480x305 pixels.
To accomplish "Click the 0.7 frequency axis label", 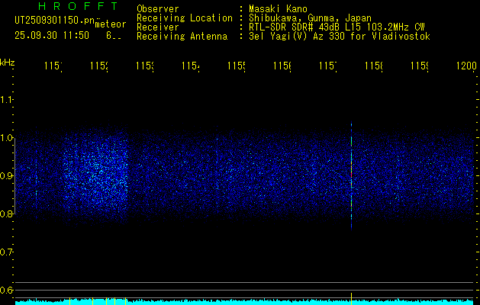I will [x=6, y=252].
